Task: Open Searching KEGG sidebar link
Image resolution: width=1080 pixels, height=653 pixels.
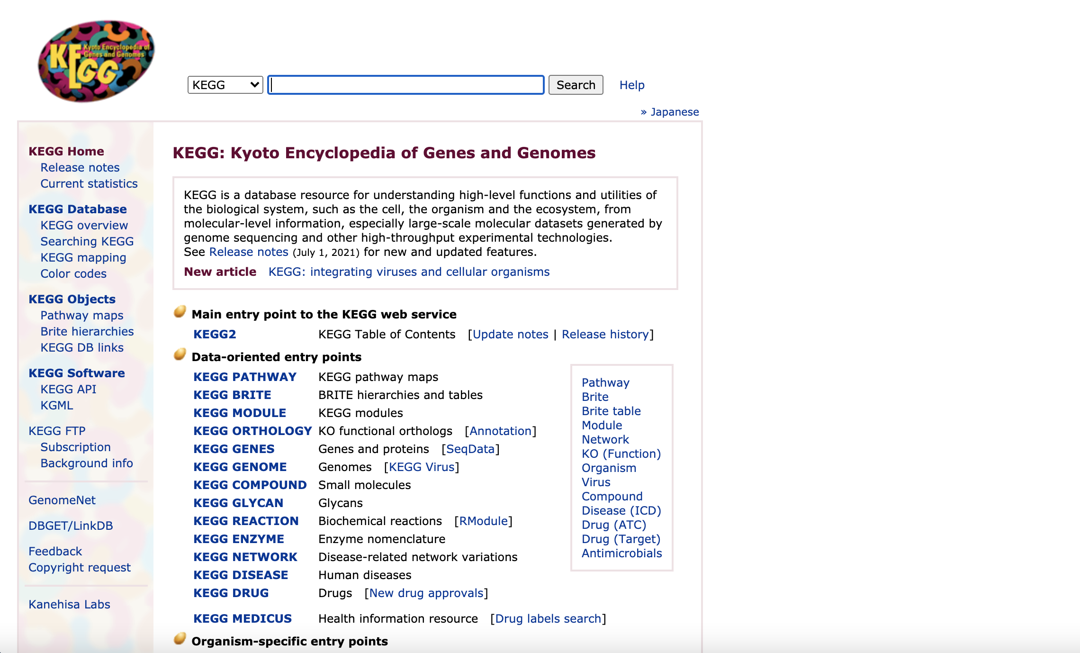Action: [x=87, y=241]
